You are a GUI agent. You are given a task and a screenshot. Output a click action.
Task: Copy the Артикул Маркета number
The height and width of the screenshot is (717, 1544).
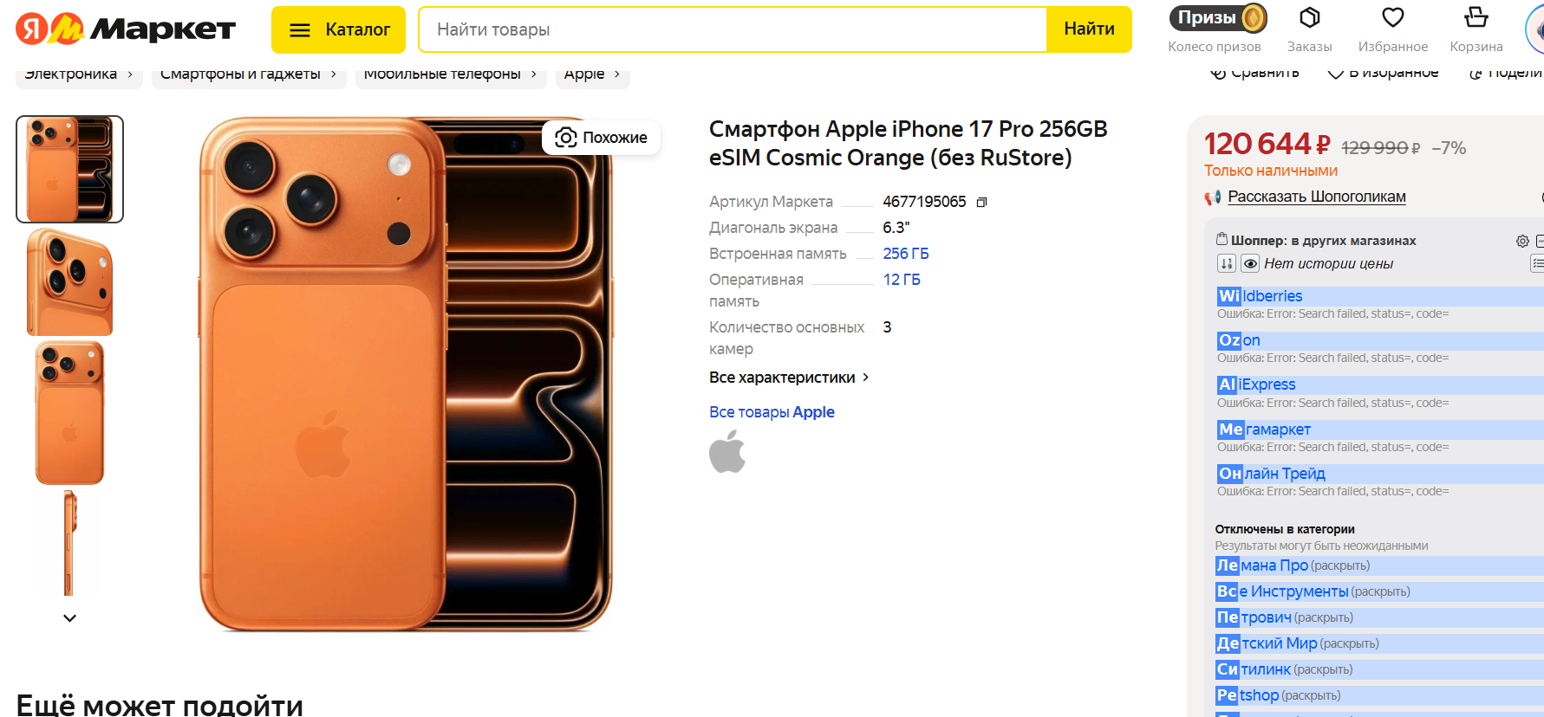[981, 202]
